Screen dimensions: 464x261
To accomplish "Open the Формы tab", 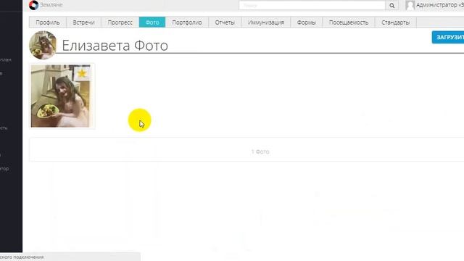I will pos(306,22).
